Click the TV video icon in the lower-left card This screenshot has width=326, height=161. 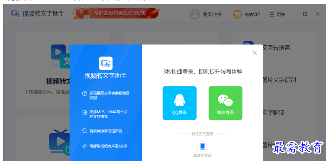click(x=59, y=143)
